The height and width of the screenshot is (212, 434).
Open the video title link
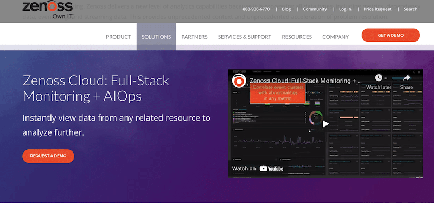[305, 81]
